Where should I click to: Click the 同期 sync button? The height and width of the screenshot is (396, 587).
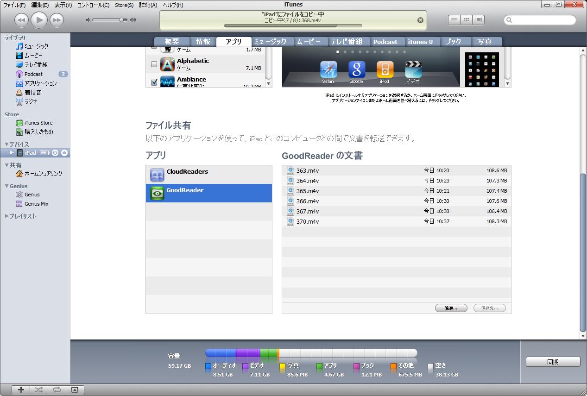click(x=553, y=362)
